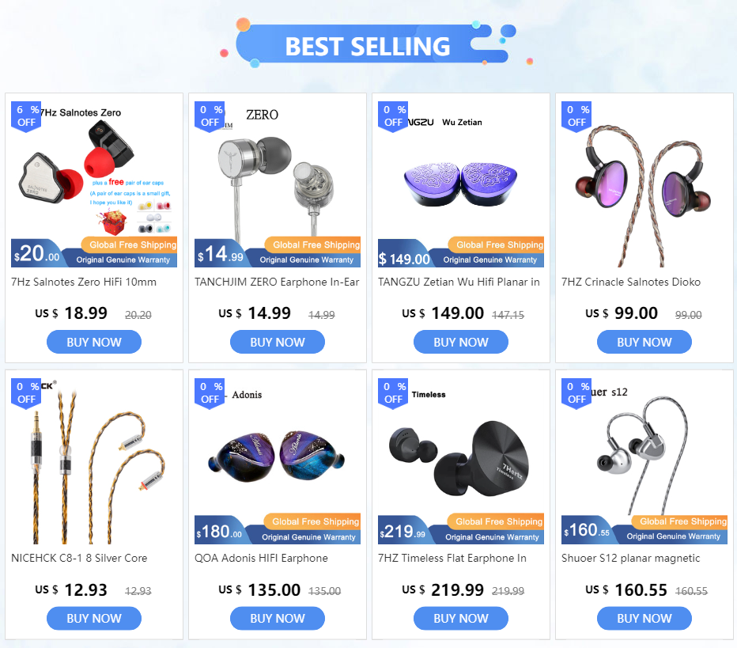This screenshot has width=737, height=648.
Task: Click Buy Now for 7HZ Crinacle Dioko
Action: (644, 342)
